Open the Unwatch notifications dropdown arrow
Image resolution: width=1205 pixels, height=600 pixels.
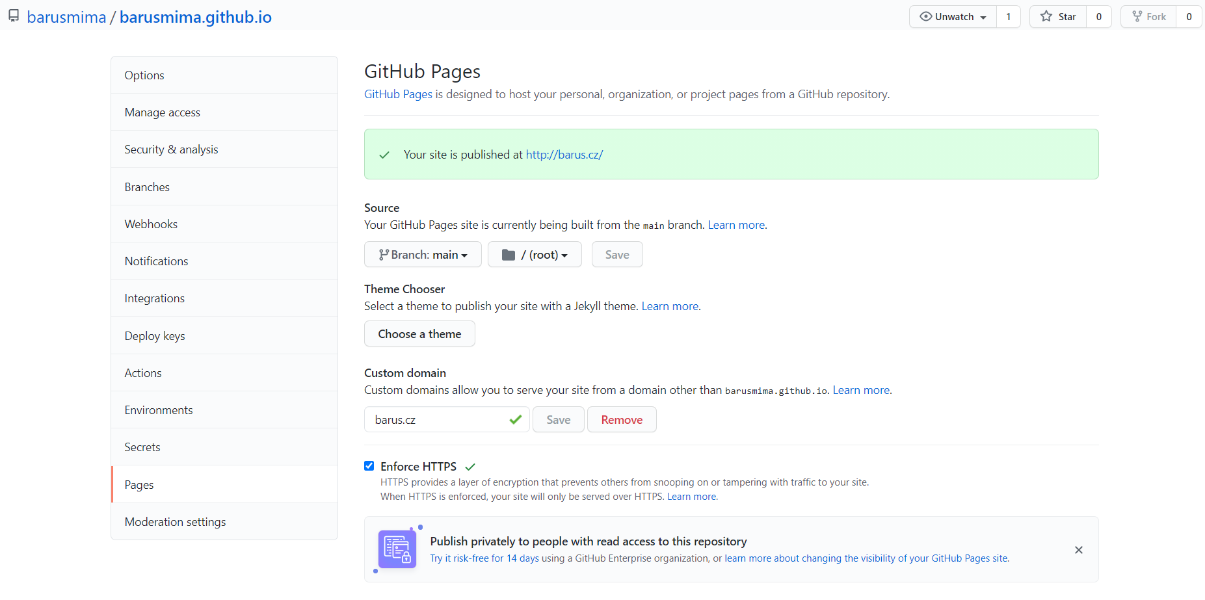pos(983,18)
